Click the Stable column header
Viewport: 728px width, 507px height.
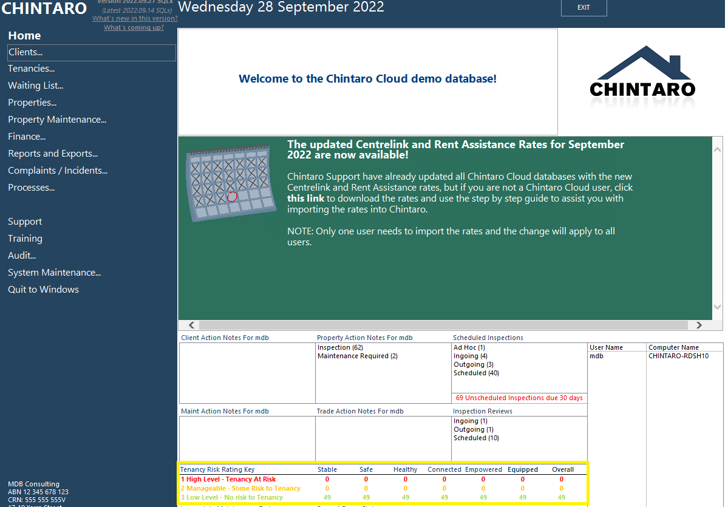tap(327, 469)
